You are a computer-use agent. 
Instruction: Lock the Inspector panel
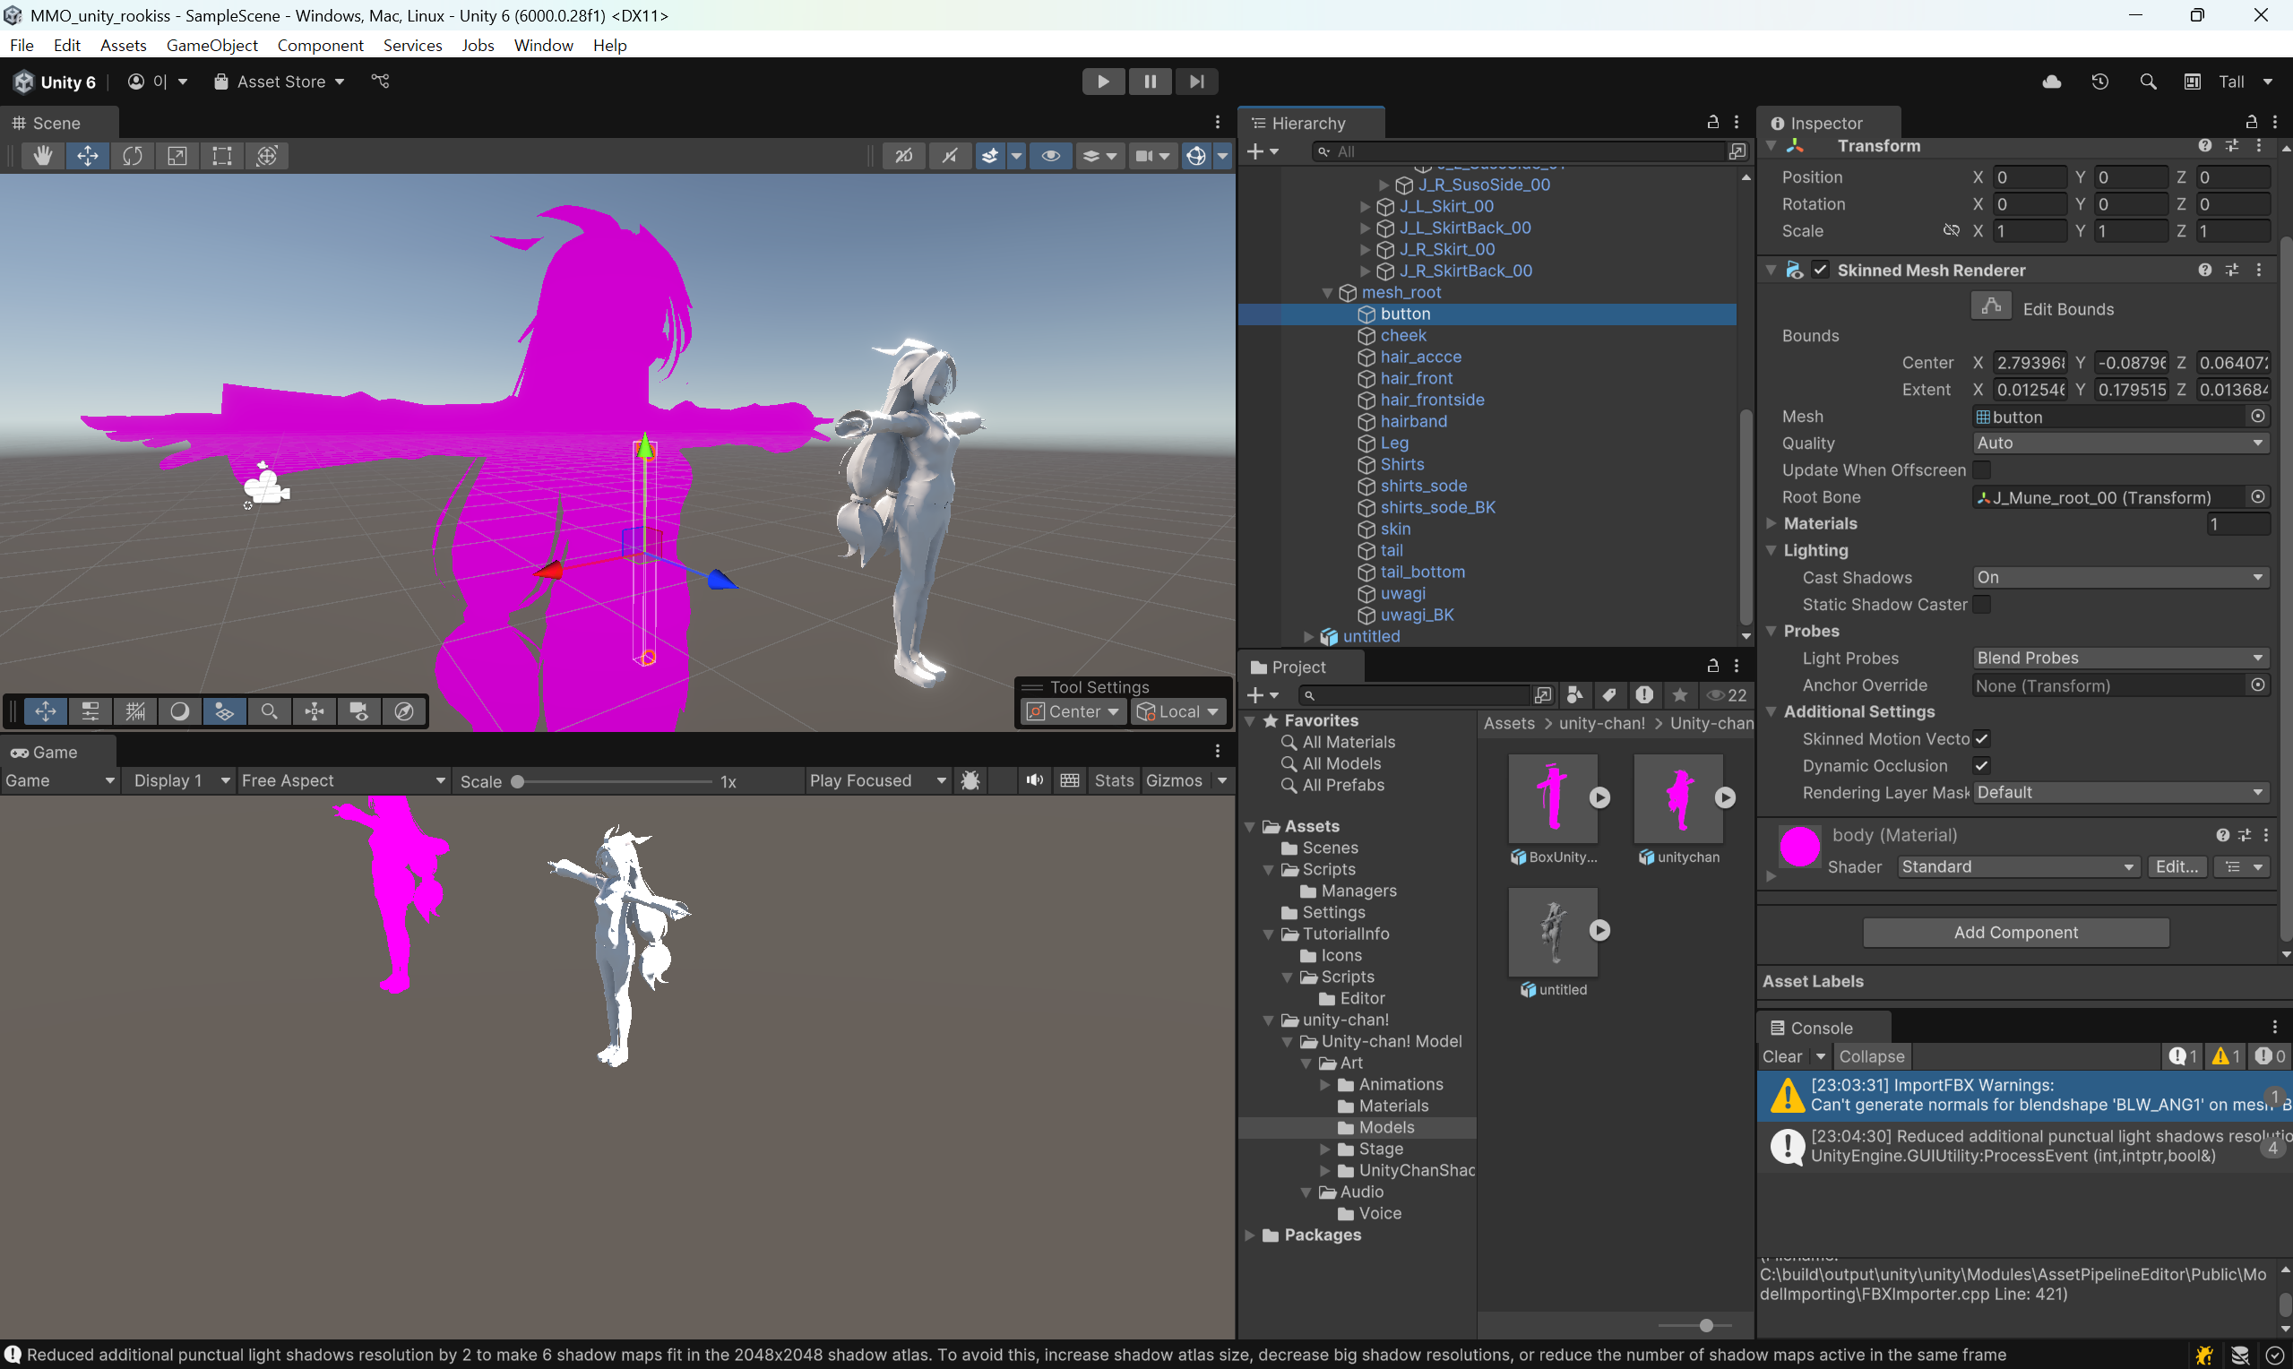click(2252, 122)
